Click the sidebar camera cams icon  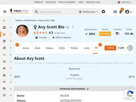pyautogui.click(x=4, y=68)
